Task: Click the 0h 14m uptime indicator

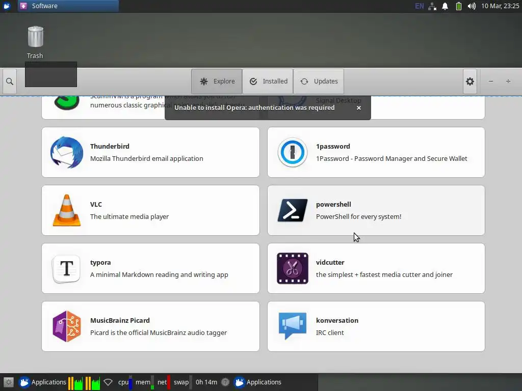Action: [x=206, y=382]
